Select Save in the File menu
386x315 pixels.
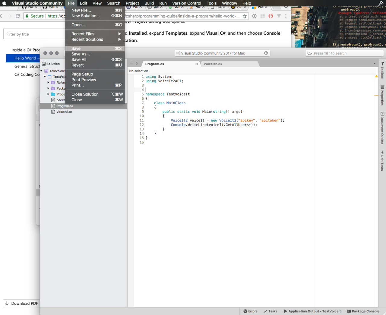coord(95,48)
